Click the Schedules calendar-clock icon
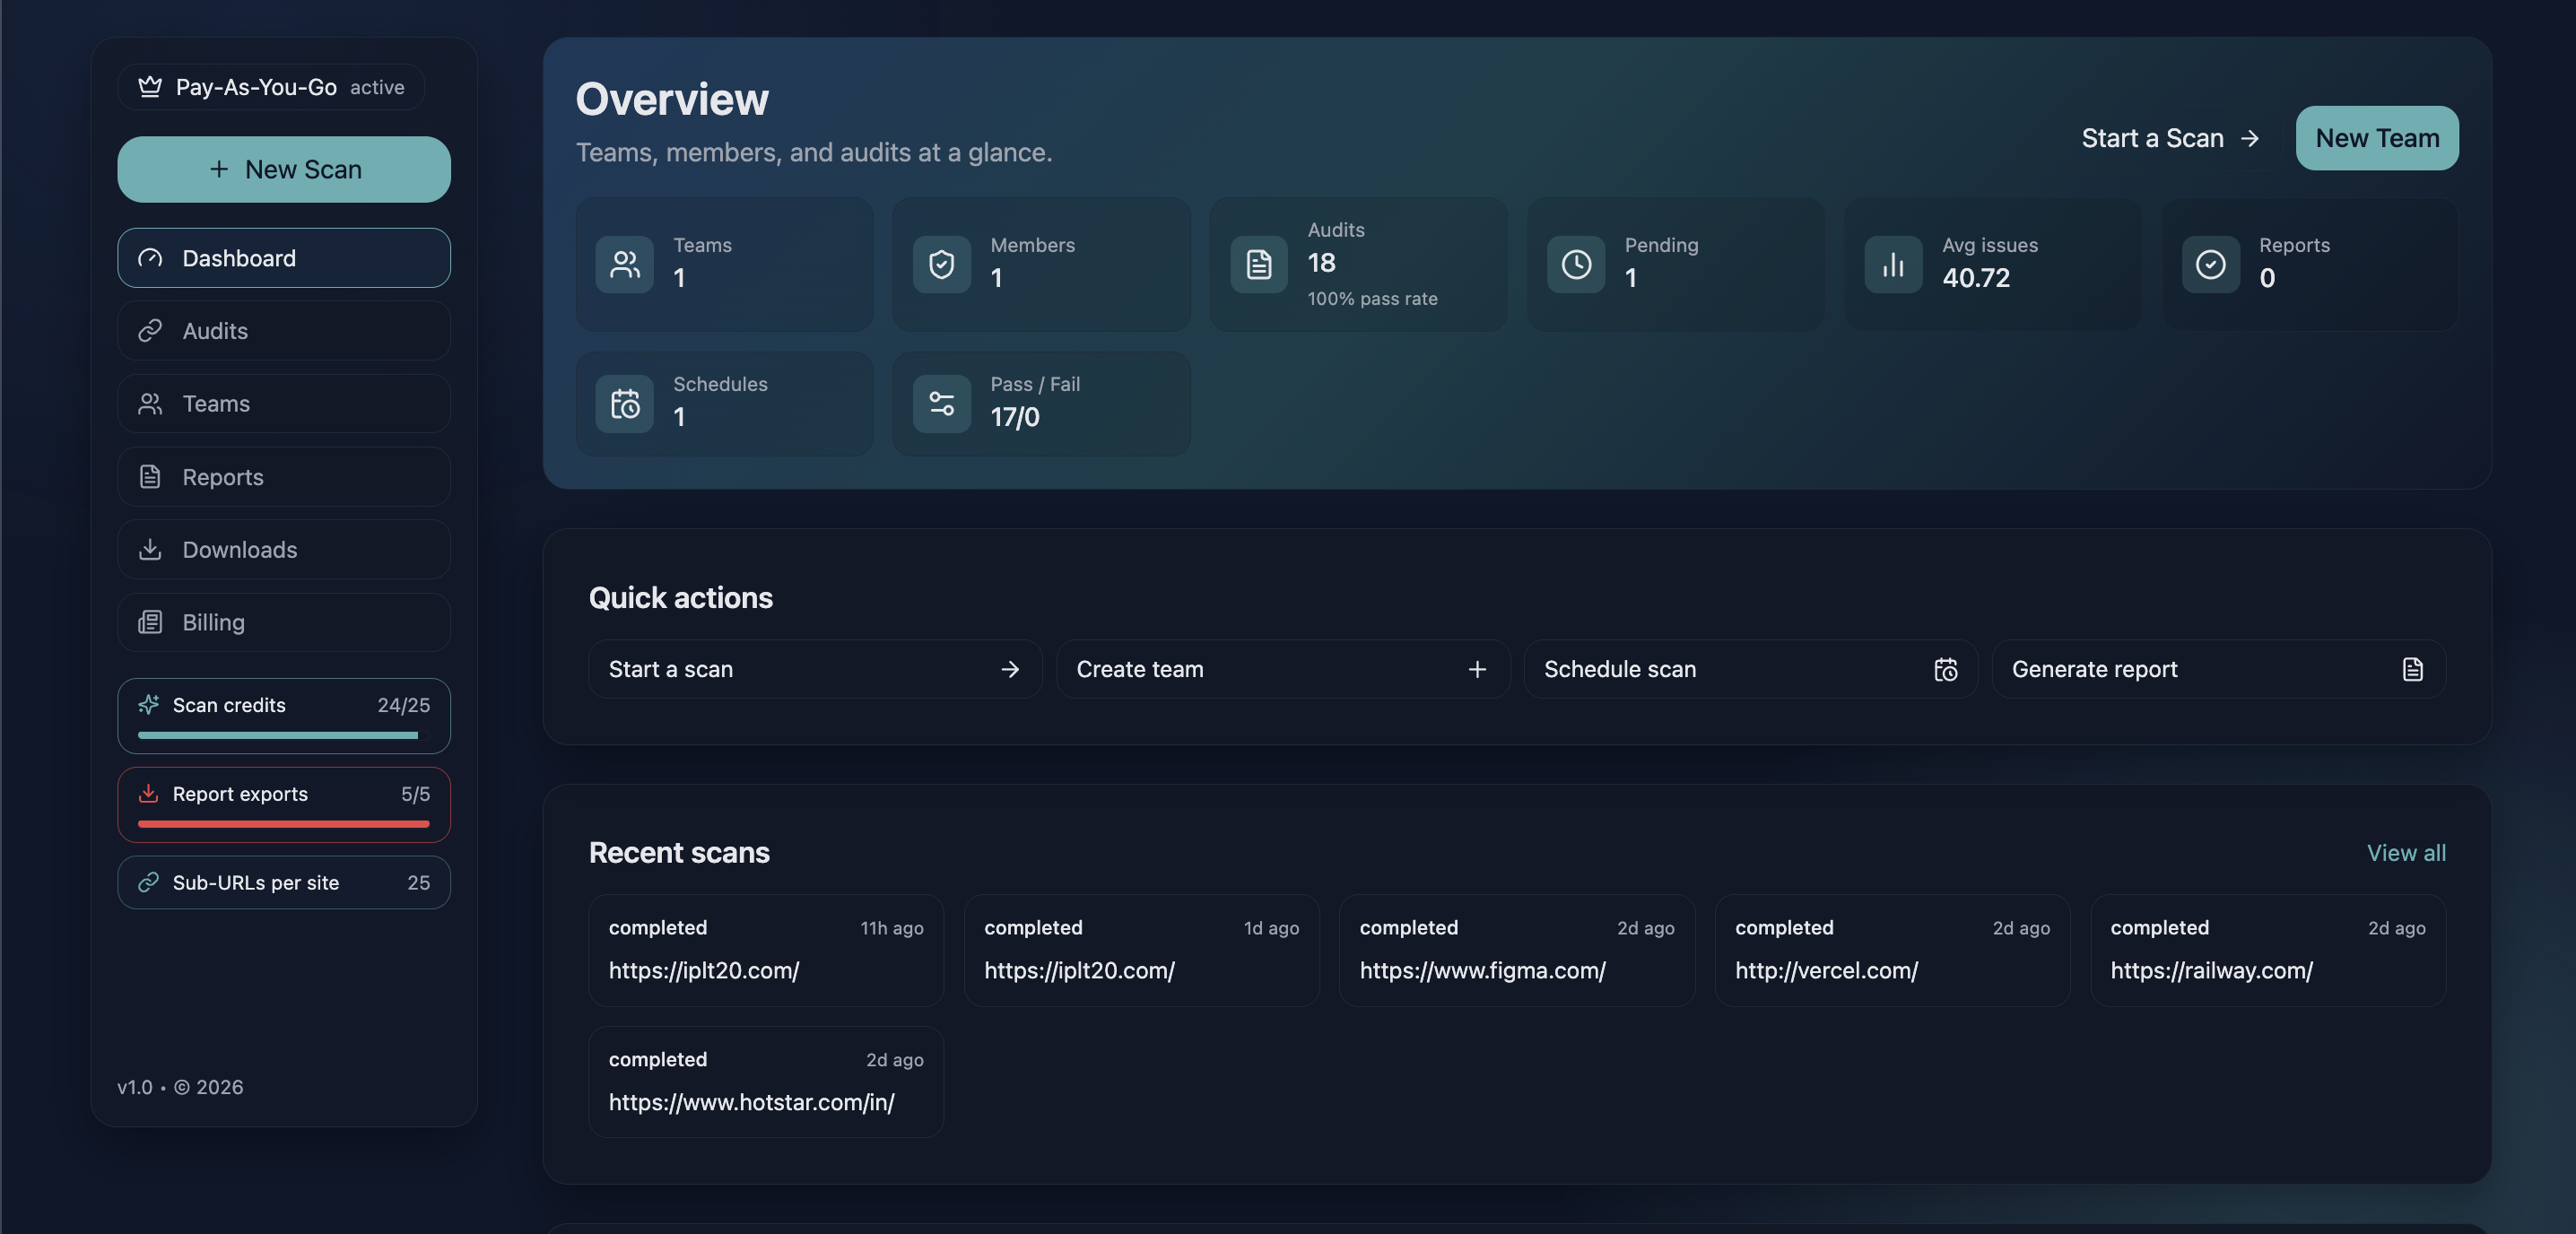This screenshot has width=2576, height=1234. pos(624,404)
